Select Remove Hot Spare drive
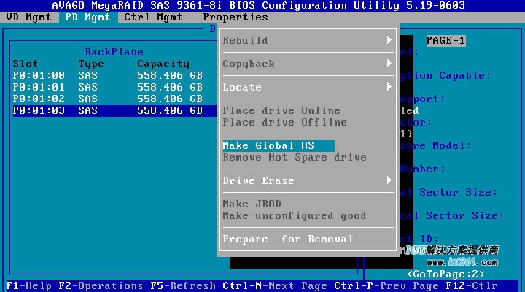Image resolution: width=525 pixels, height=292 pixels. pos(295,158)
